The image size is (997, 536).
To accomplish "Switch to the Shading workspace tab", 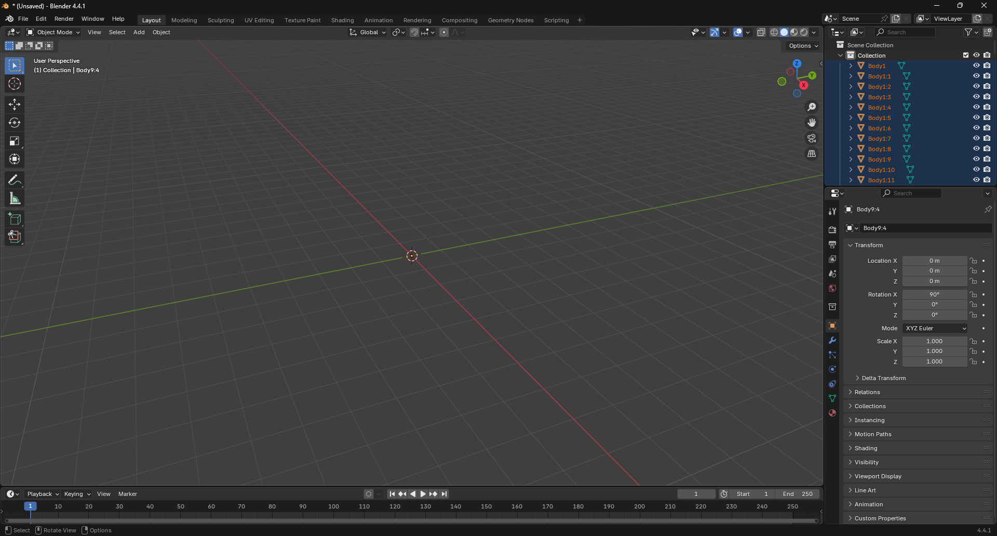I will point(342,20).
